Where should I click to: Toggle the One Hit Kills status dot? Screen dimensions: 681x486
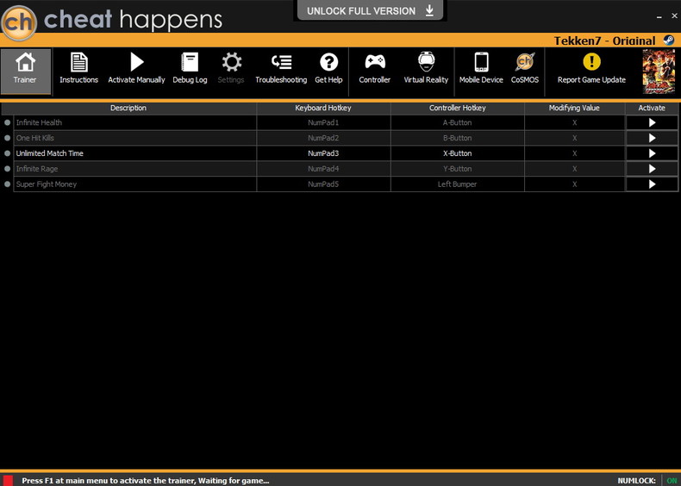click(x=7, y=138)
